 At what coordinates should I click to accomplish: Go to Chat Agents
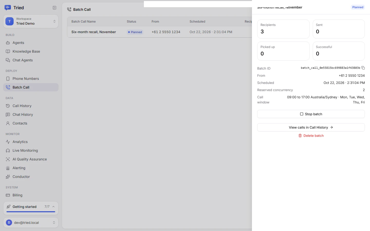click(31, 60)
